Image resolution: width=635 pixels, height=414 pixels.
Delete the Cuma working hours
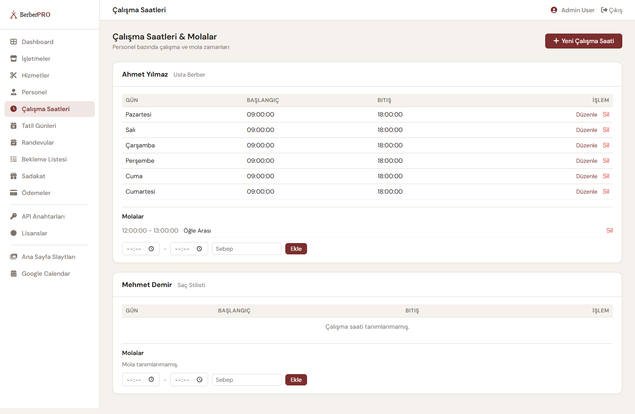click(x=606, y=176)
